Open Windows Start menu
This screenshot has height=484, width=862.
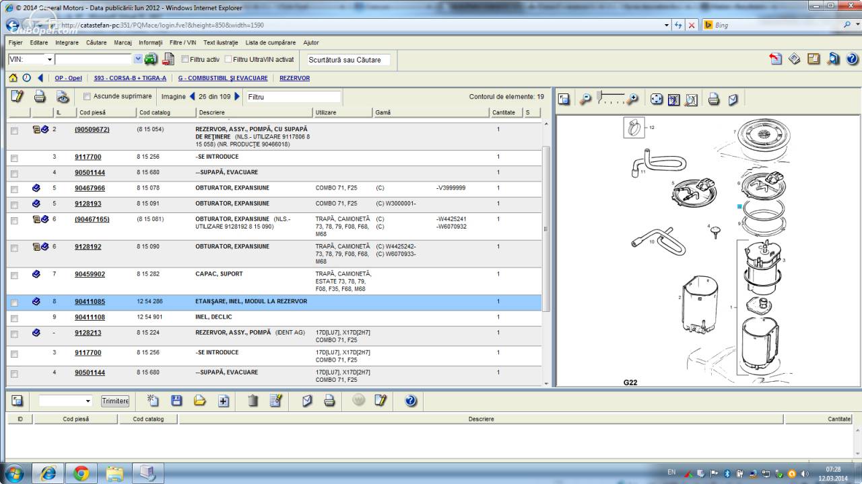point(14,473)
